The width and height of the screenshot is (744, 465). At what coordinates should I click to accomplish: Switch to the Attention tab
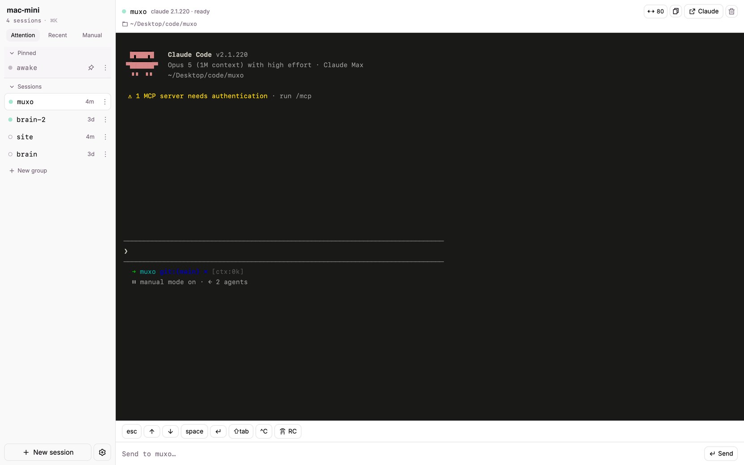coord(23,35)
